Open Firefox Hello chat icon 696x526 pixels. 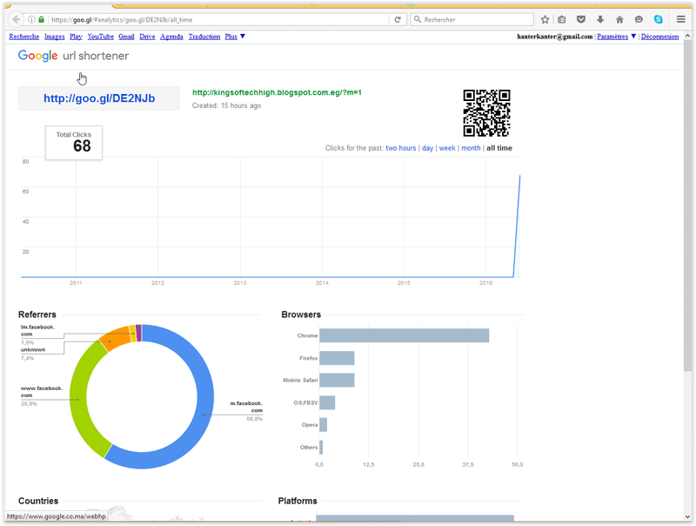click(x=638, y=19)
